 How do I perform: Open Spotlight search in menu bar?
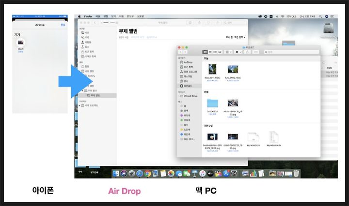coord(320,16)
